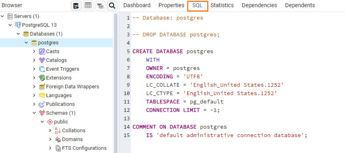Collapse the Schemas node
Image resolution: width=345 pixels, height=153 pixels.
pos(34,113)
